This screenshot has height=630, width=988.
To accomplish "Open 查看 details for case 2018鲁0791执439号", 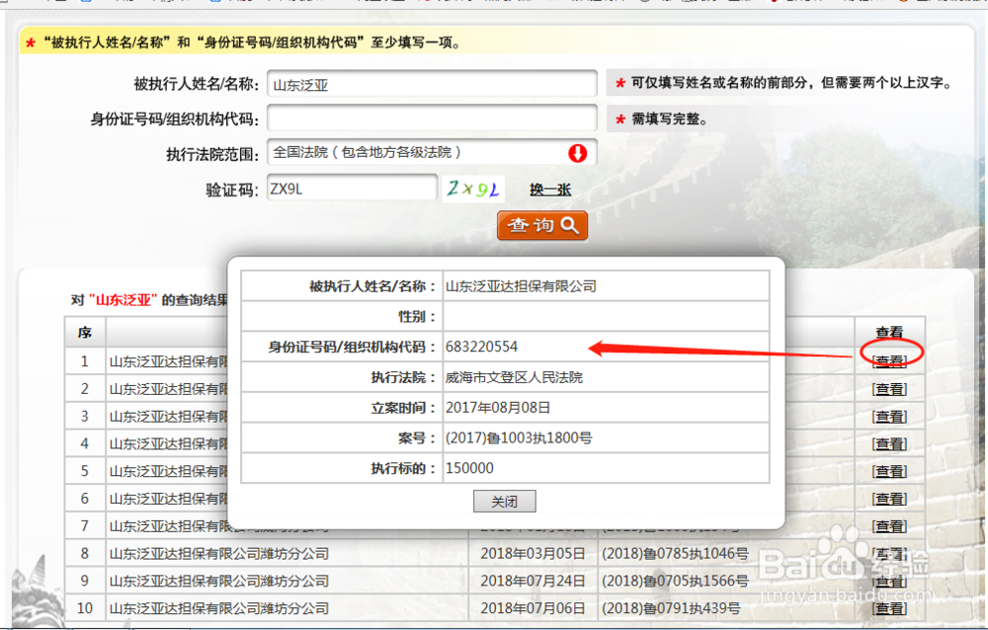I will [x=890, y=608].
